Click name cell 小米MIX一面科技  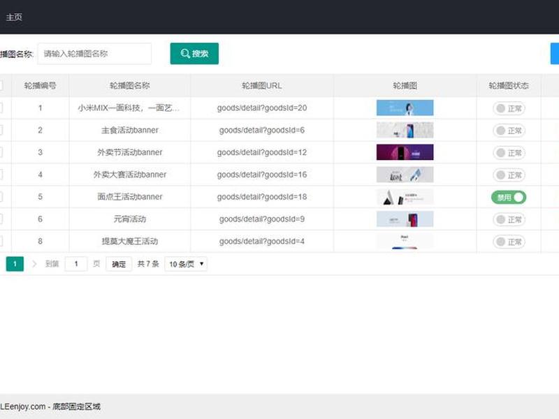click(x=129, y=108)
